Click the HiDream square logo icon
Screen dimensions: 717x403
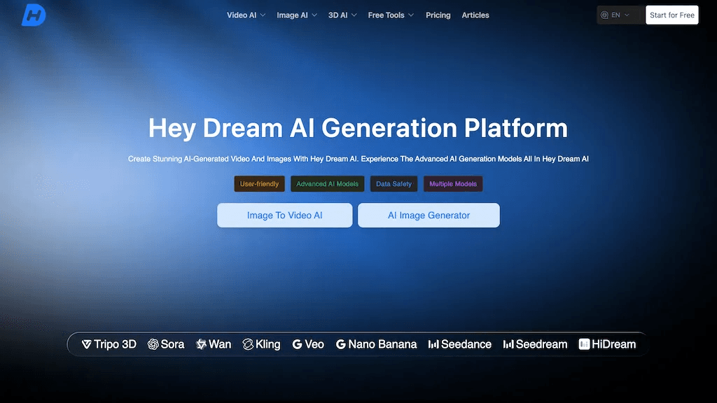[x=584, y=344]
